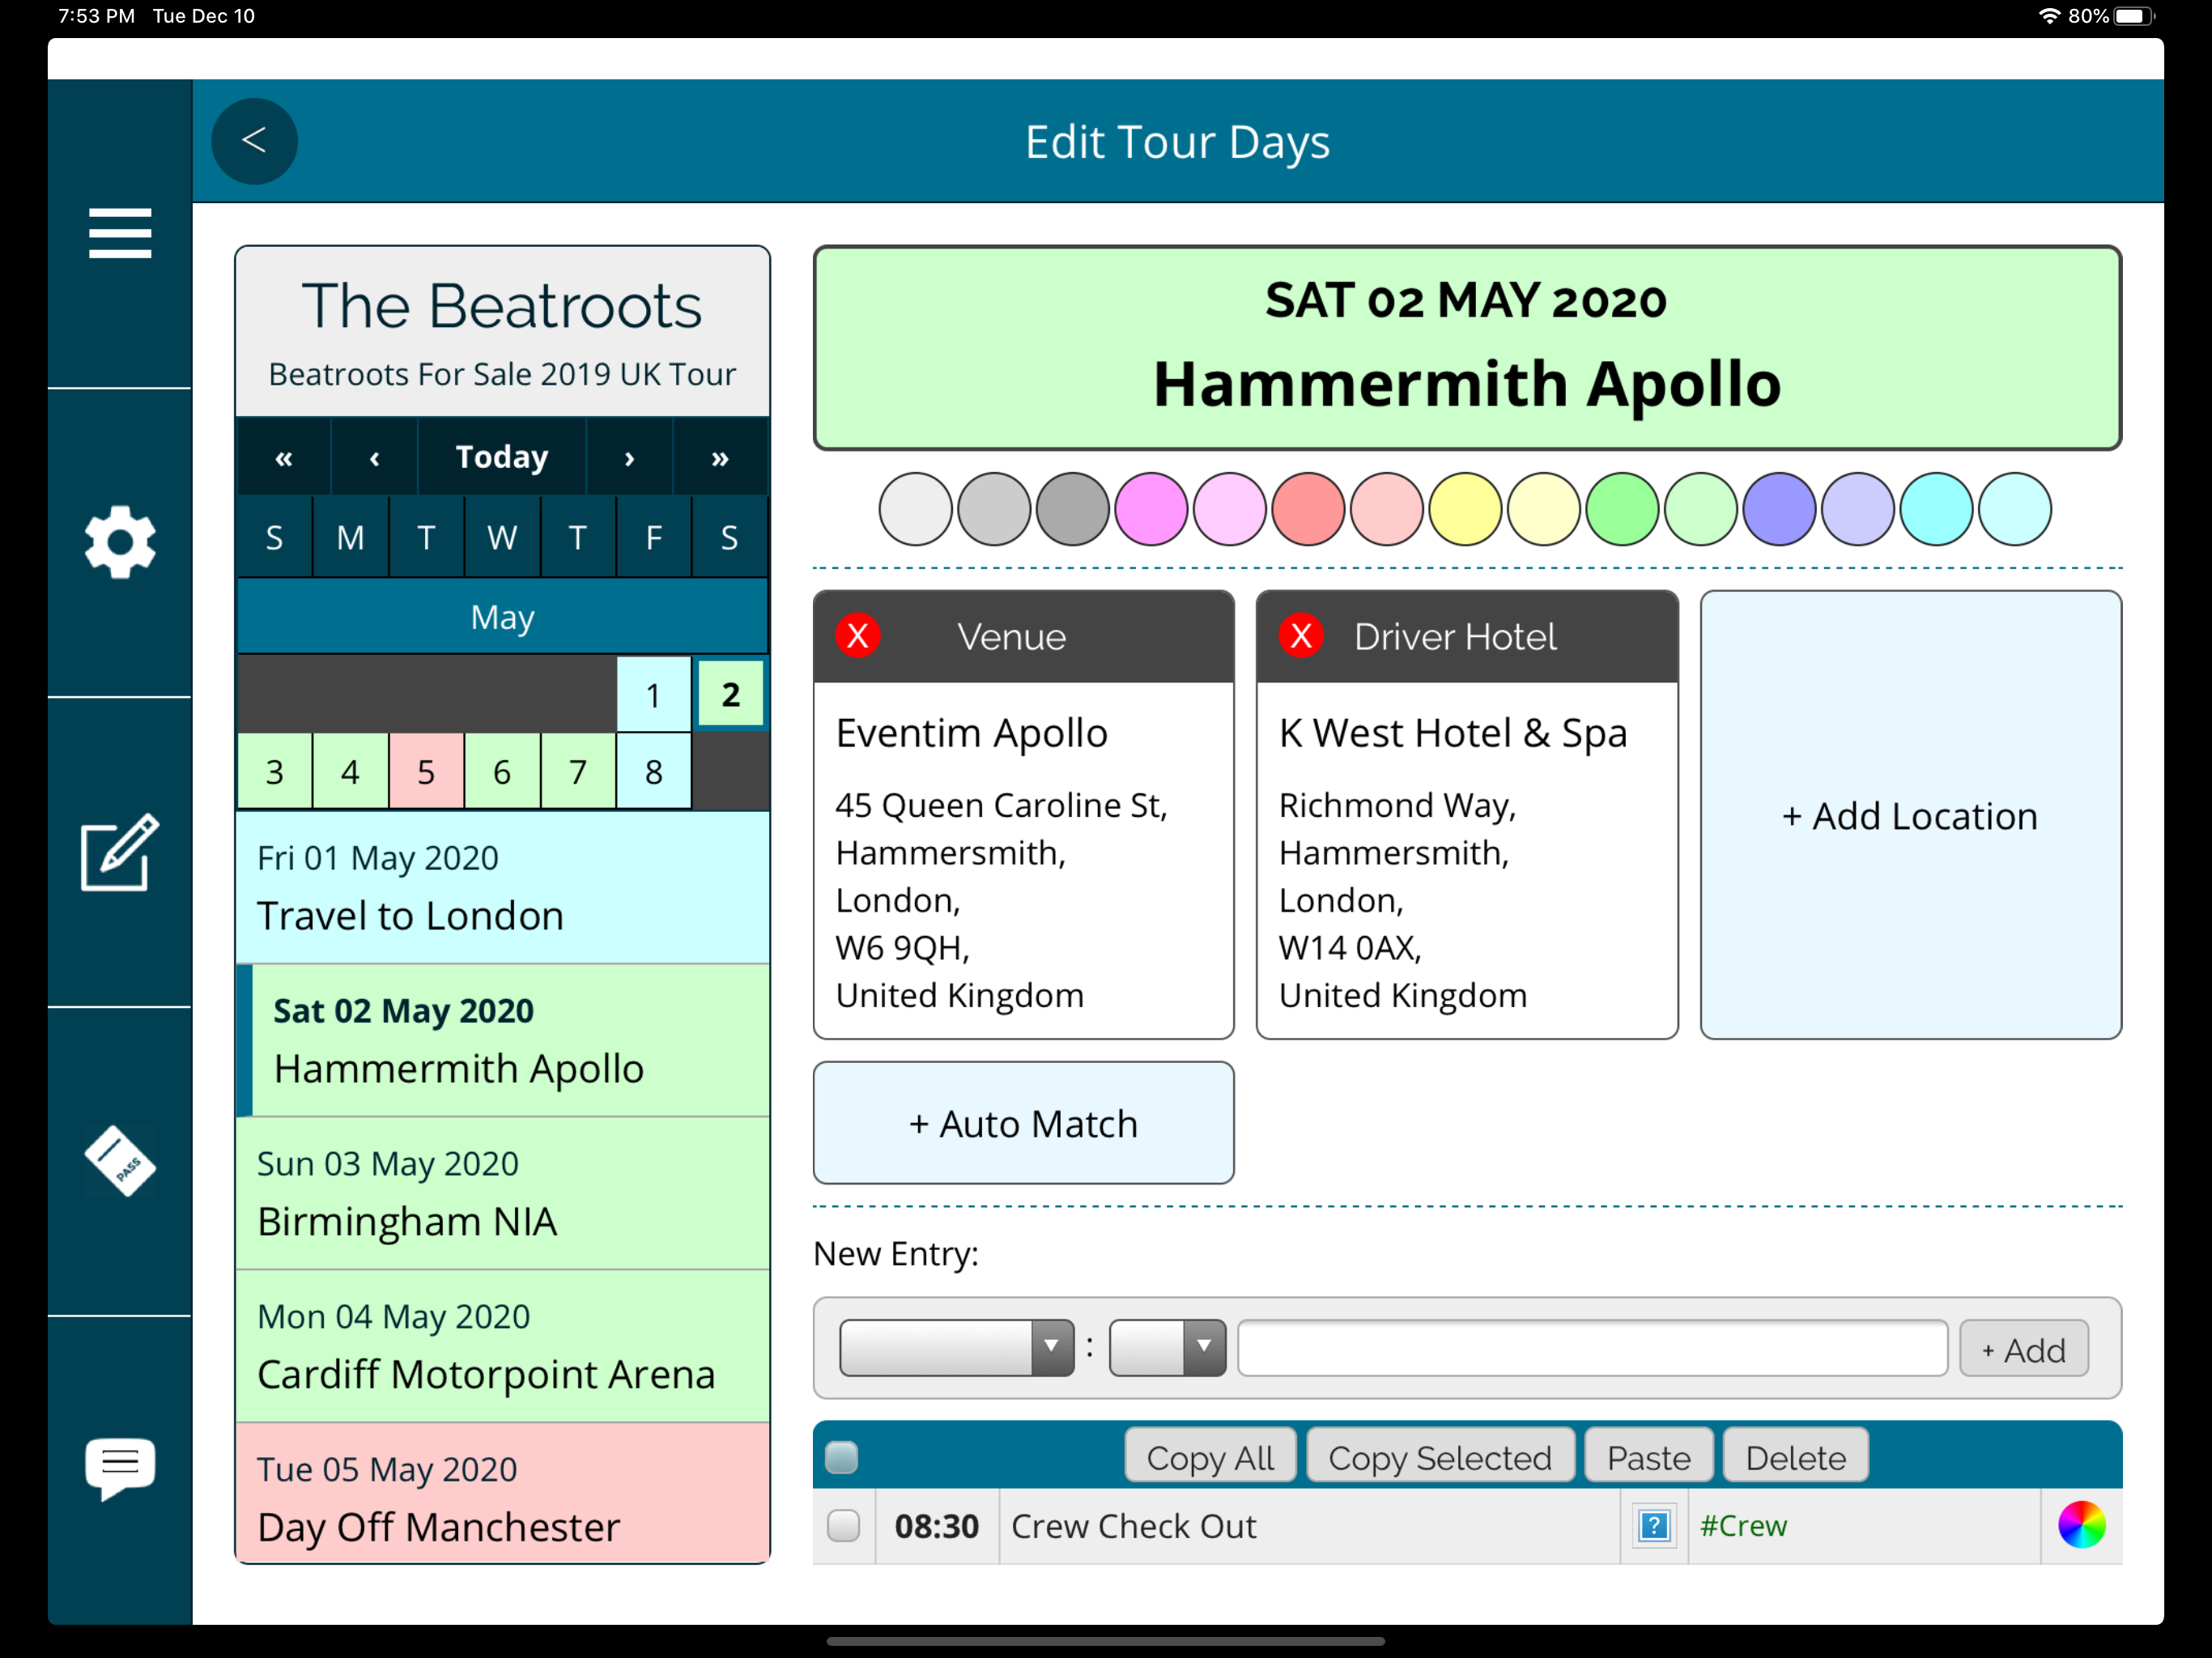Select day 7 in the May calendar

[x=578, y=771]
